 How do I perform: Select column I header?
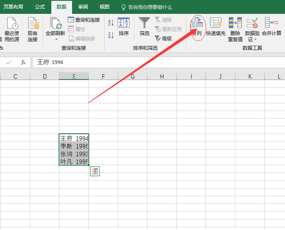[x=191, y=76]
